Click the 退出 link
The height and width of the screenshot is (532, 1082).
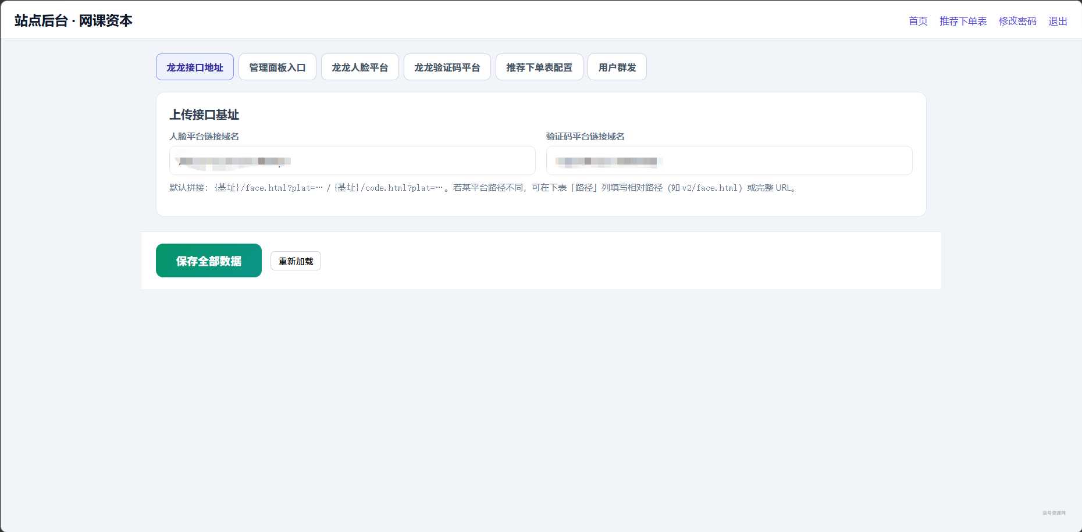1058,21
